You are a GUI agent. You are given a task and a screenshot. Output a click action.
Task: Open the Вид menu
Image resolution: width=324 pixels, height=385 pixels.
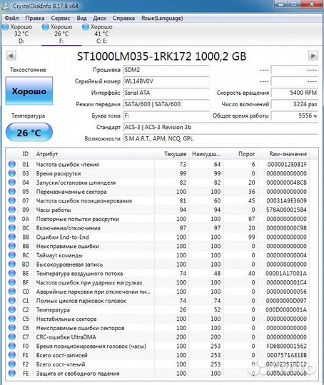(81, 18)
